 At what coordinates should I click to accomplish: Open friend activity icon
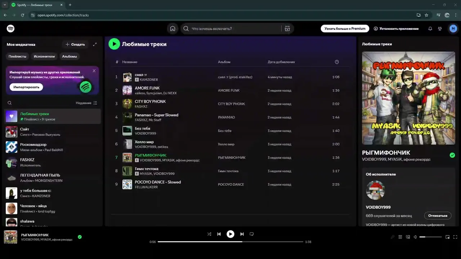pos(440,28)
